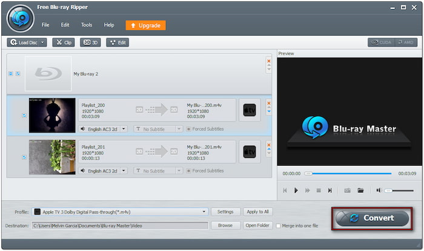This screenshot has height=251, width=424.
Task: Open the Load Disc dropdown arrow
Action: tap(42, 42)
